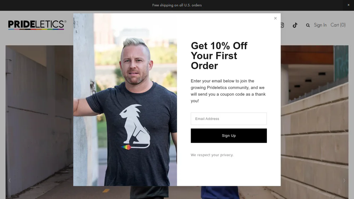
Task: Dismiss the free shipping announcement bar
Action: click(348, 5)
